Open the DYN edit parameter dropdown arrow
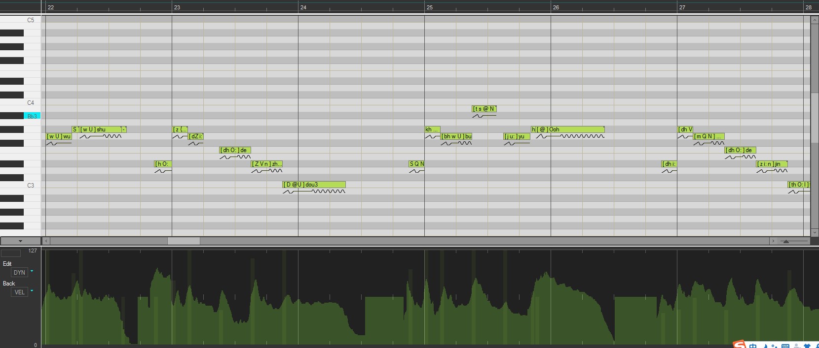The height and width of the screenshot is (348, 819). (x=32, y=271)
